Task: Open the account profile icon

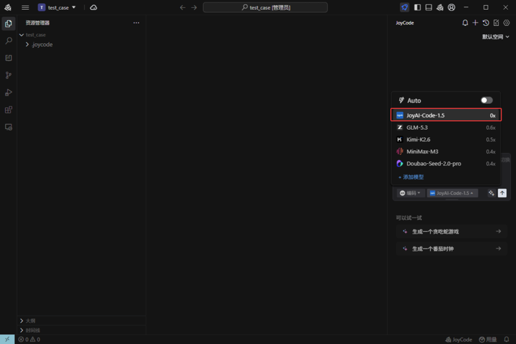Action: (x=451, y=7)
